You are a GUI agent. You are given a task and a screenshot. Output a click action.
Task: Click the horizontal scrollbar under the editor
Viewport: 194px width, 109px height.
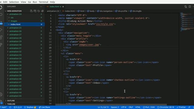click(111, 105)
